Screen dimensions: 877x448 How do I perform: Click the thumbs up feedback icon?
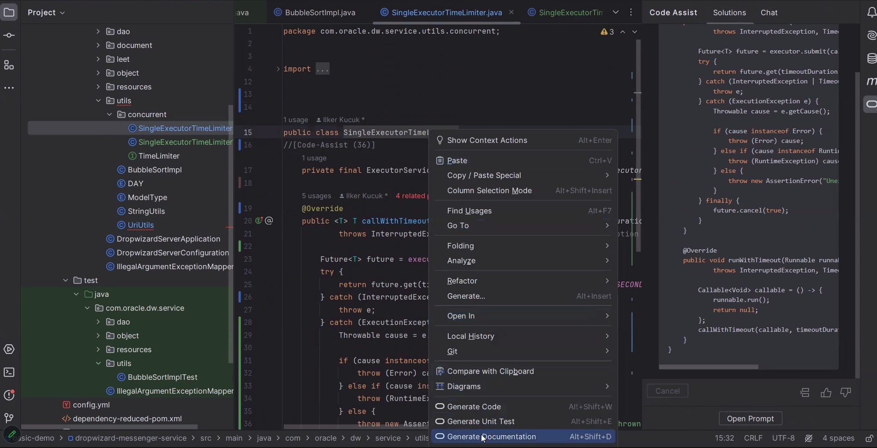(826, 392)
